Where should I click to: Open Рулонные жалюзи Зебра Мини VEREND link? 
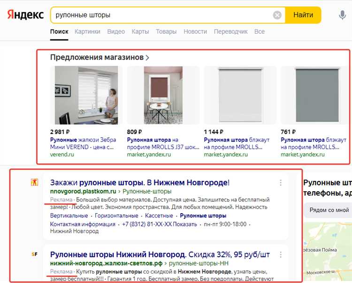[x=83, y=143]
